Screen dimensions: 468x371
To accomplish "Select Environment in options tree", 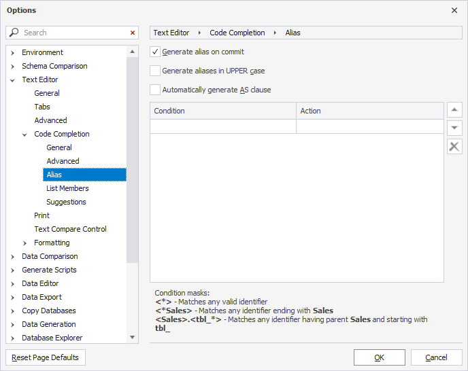I will (42, 52).
